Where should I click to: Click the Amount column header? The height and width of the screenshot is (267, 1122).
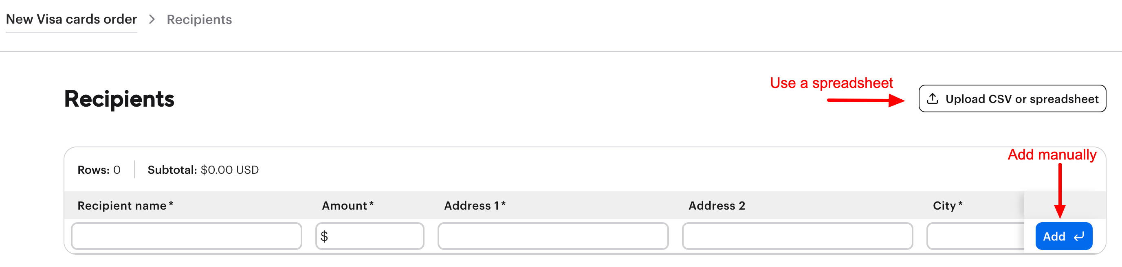[347, 206]
